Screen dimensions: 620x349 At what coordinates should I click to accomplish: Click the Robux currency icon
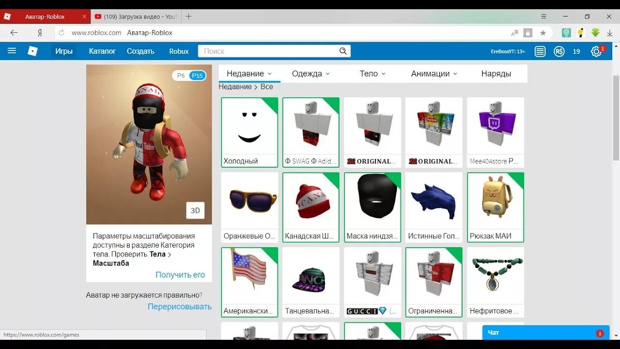(x=559, y=51)
